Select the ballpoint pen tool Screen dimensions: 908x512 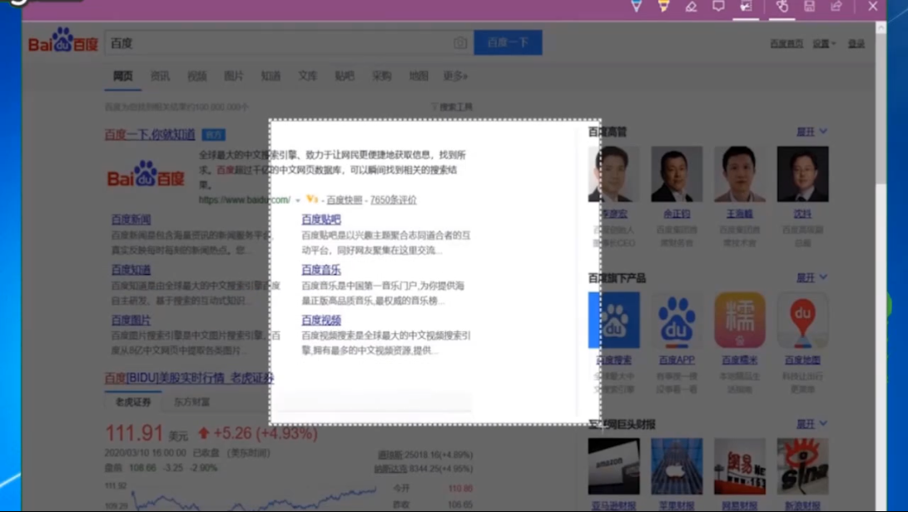(637, 7)
